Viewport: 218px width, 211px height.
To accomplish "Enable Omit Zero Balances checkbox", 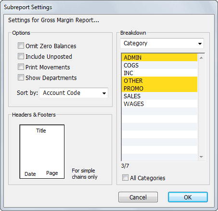I will coord(21,46).
